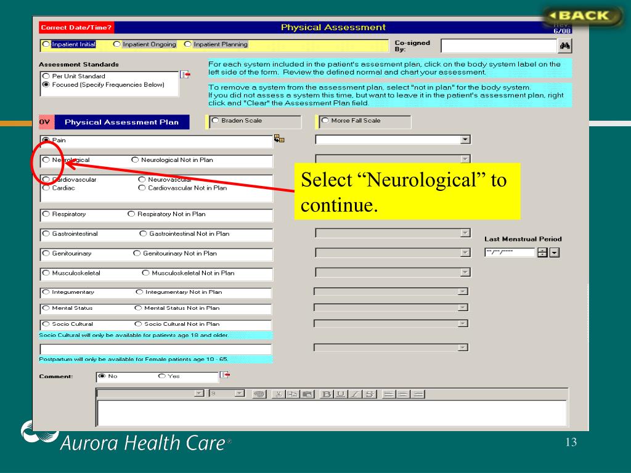Open the Musculoskeletal row dropdown
The image size is (631, 473).
point(465,272)
